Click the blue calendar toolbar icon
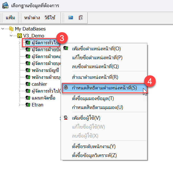This screenshot has height=172, width=173. tap(71, 18)
